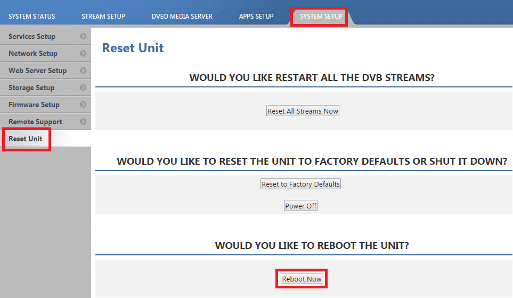513x298 pixels.
Task: Click the arrow icon beside Web Server Setup
Action: 83,70
